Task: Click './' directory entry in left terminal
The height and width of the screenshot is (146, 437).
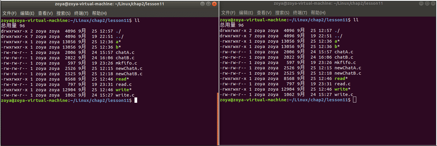Action: (118, 31)
